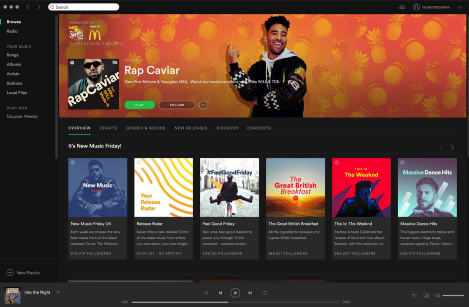Open Radio in the sidebar
Image resolution: width=469 pixels, height=307 pixels.
[12, 31]
